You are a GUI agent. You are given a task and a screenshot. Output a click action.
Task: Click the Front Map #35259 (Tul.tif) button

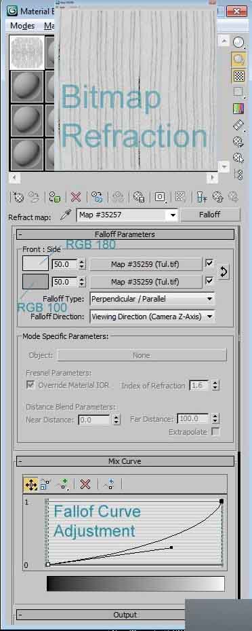[146, 264]
